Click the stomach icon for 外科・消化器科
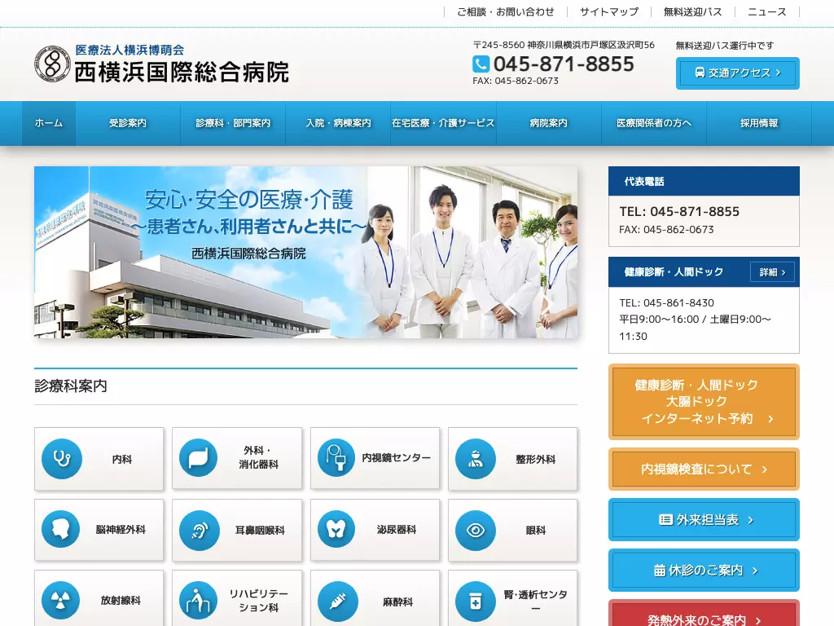The image size is (834, 626). pos(199,458)
